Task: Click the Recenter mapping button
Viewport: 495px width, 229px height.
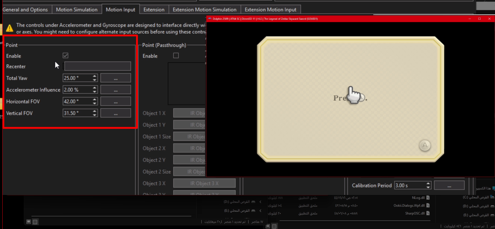Action: click(x=97, y=66)
